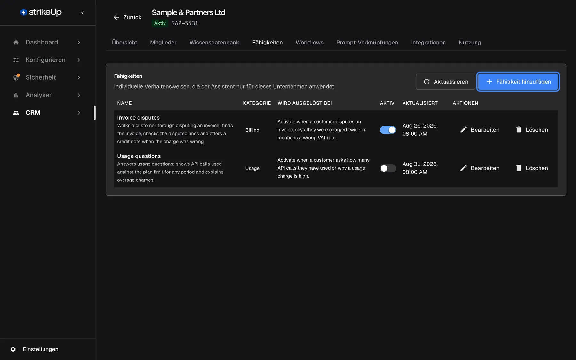
Task: Click the Sicherheit shield icon
Action: point(16,77)
